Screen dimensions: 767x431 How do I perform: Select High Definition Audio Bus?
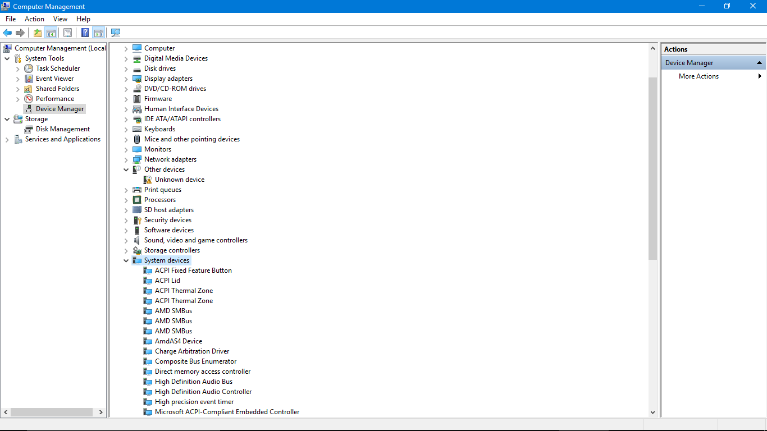click(194, 382)
